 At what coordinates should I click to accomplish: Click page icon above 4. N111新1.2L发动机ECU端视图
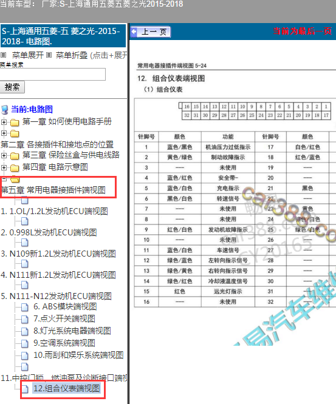point(25,264)
